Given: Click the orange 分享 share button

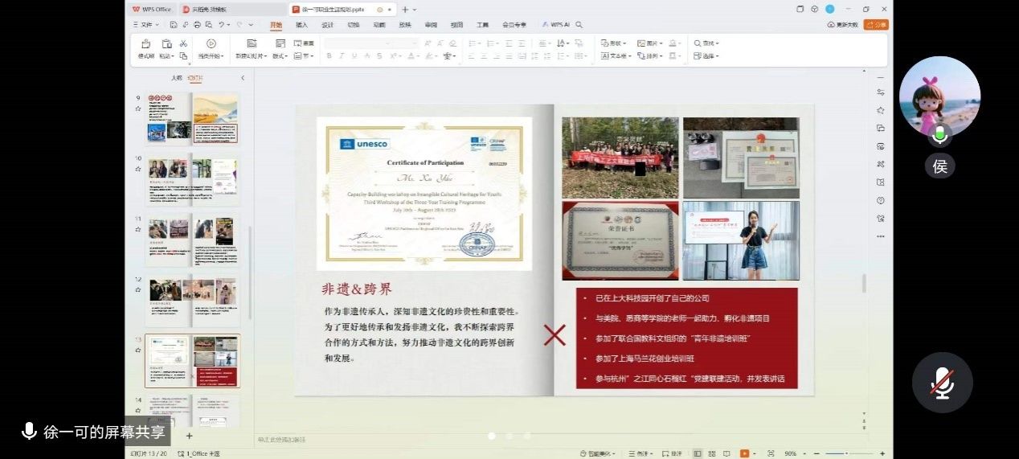Looking at the screenshot, I should tap(876, 25).
